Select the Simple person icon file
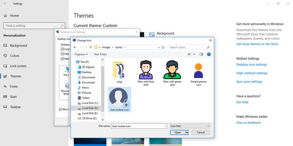This screenshot has height=146, width=293. [x=199, y=74]
